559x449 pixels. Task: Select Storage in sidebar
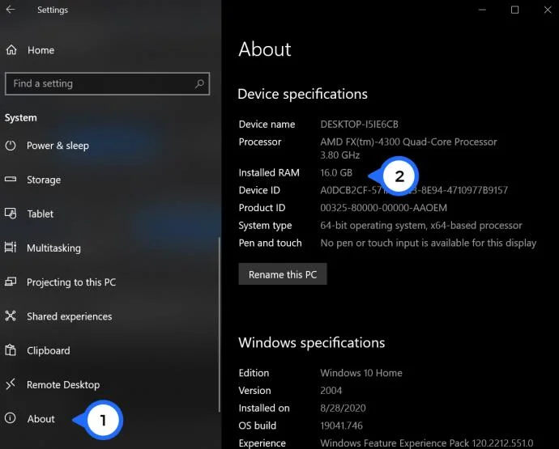click(44, 180)
